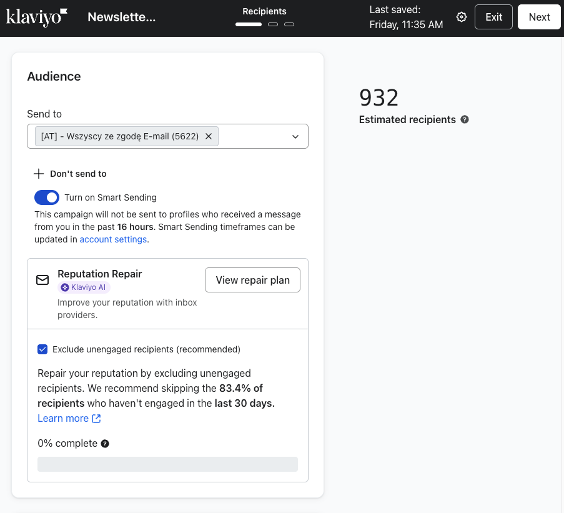564x513 pixels.
Task: Click the Reputation Repair envelope icon
Action: pos(42,280)
